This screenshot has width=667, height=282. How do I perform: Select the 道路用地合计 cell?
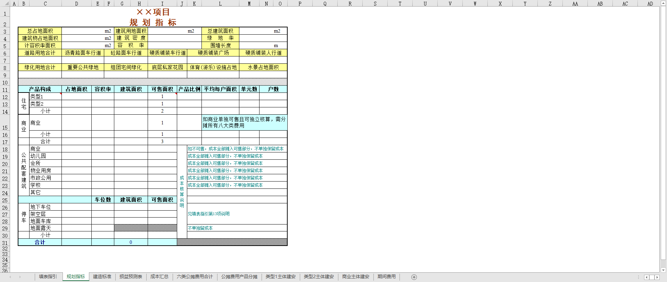(x=40, y=53)
